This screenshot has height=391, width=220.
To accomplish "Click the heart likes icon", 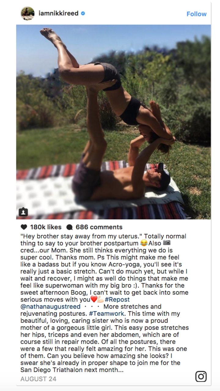I will click(x=24, y=227).
